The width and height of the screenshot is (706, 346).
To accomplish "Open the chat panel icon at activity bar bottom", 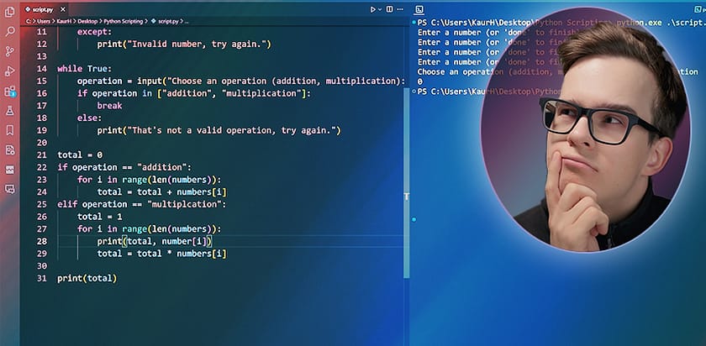I will coord(9,189).
